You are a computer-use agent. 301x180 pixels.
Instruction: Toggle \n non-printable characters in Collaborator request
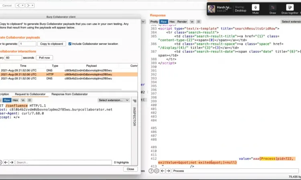[x=23, y=100]
